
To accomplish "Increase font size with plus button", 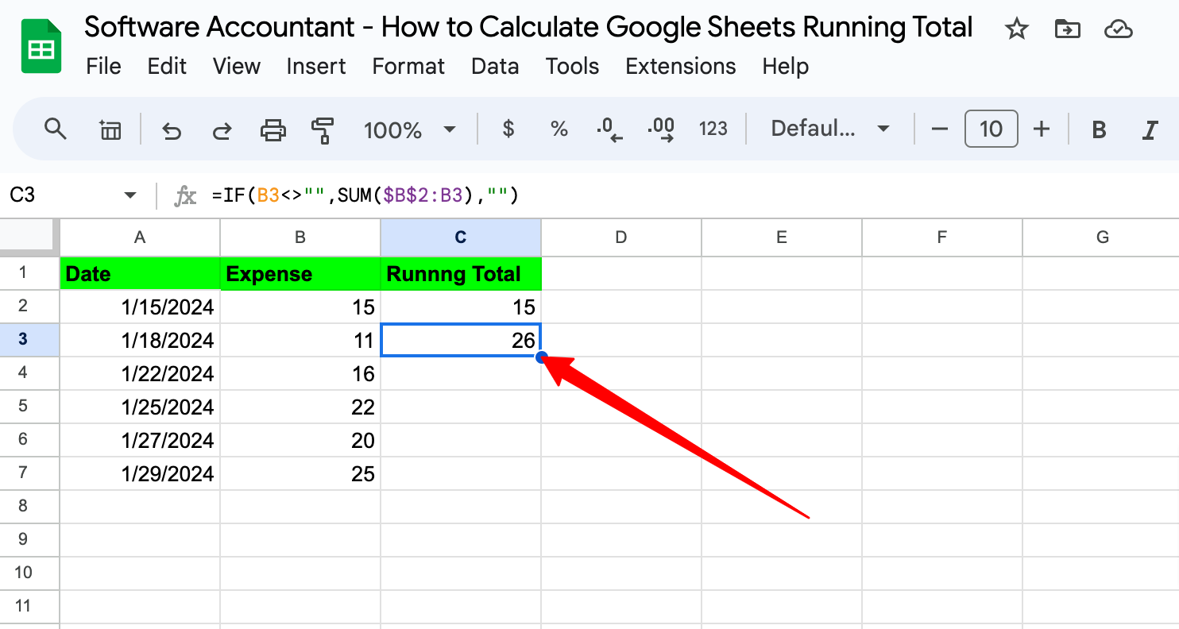I will point(1042,129).
